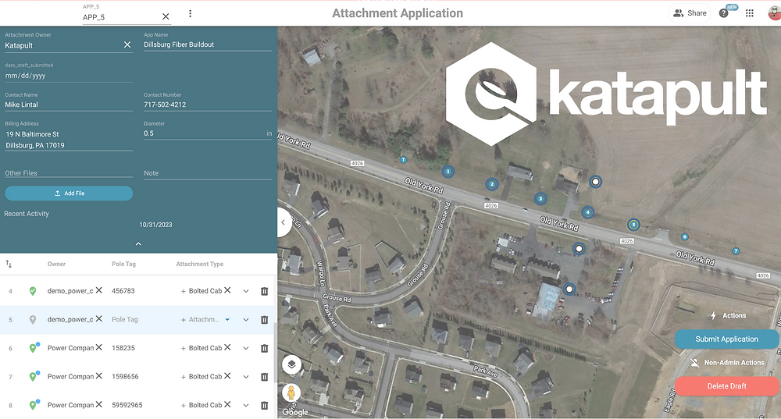Open Non-Admin Actions menu
This screenshot has width=781, height=419.
point(728,363)
